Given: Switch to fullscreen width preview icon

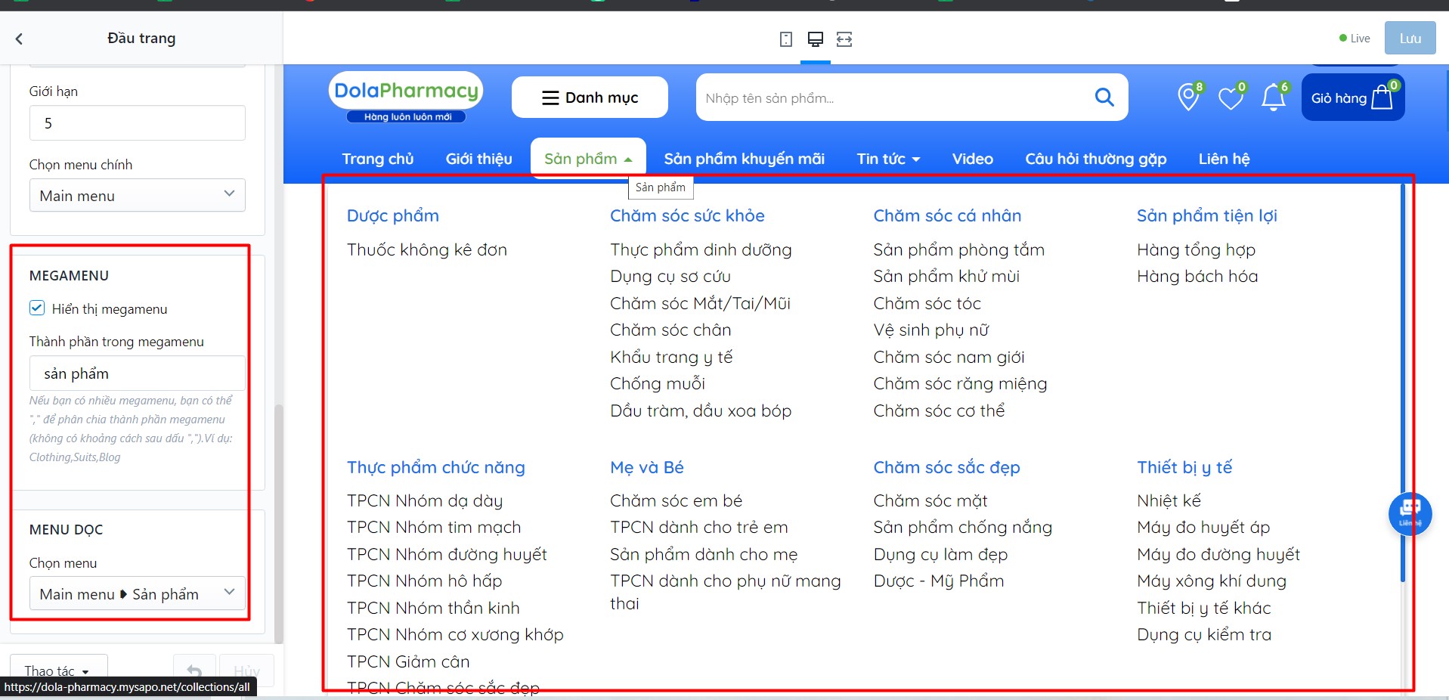Looking at the screenshot, I should (844, 39).
